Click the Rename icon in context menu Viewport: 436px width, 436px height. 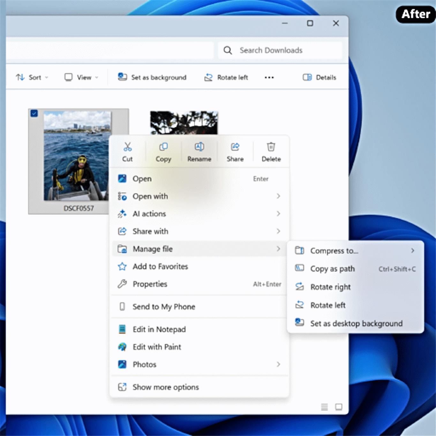pyautogui.click(x=199, y=147)
